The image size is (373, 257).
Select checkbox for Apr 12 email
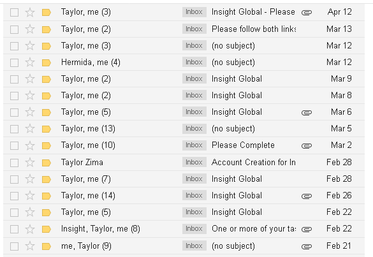14,12
